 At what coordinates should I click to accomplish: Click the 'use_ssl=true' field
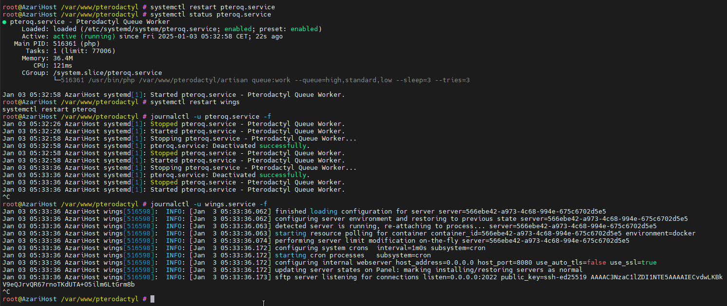634,262
